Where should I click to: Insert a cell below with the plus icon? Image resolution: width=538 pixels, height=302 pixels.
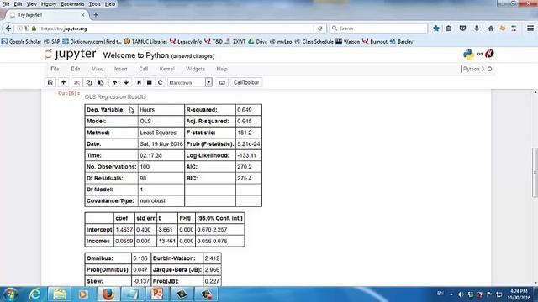tap(64, 82)
